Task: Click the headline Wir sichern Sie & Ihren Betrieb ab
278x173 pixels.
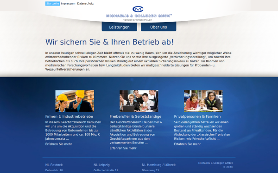Action: click(109, 42)
